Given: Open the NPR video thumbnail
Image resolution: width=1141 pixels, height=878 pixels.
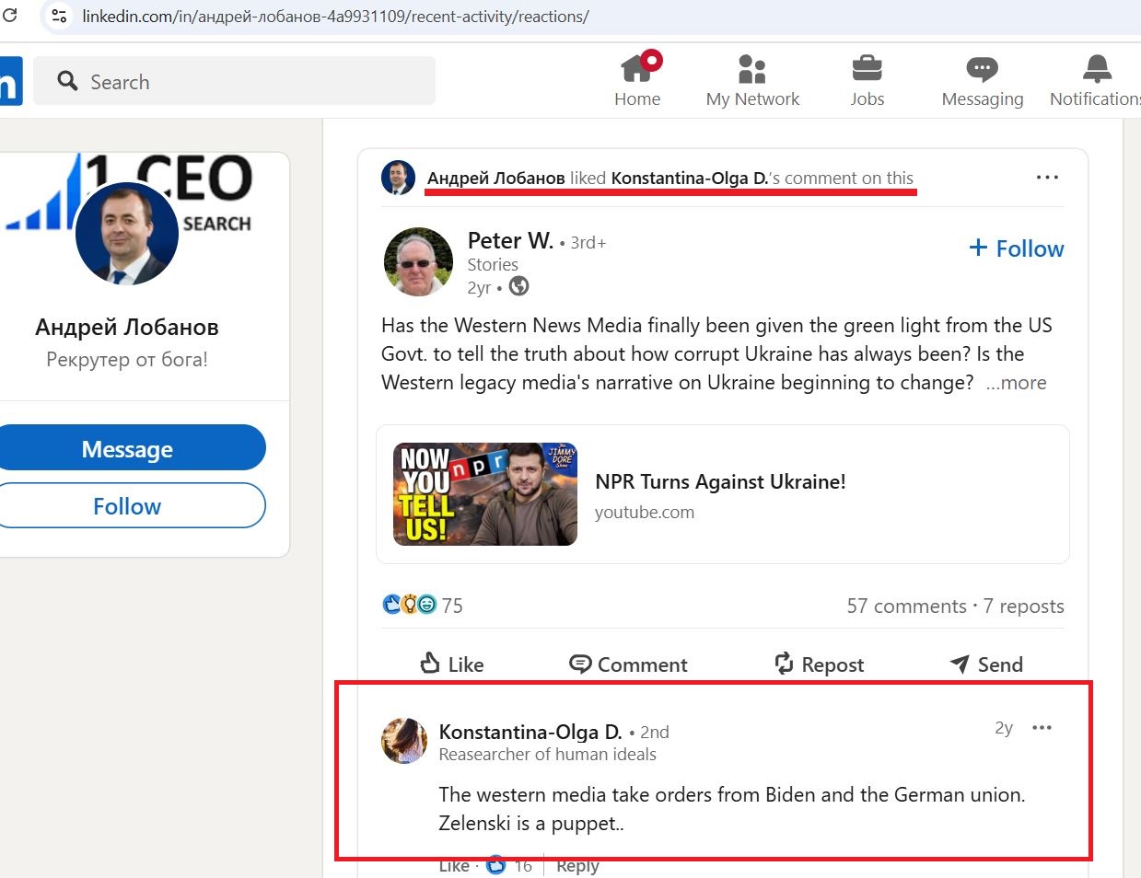Looking at the screenshot, I should (x=485, y=494).
